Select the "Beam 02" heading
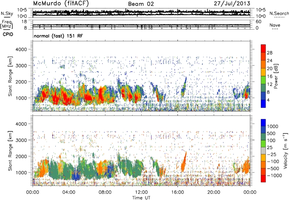The height and width of the screenshot is (200, 289). click(x=141, y=4)
